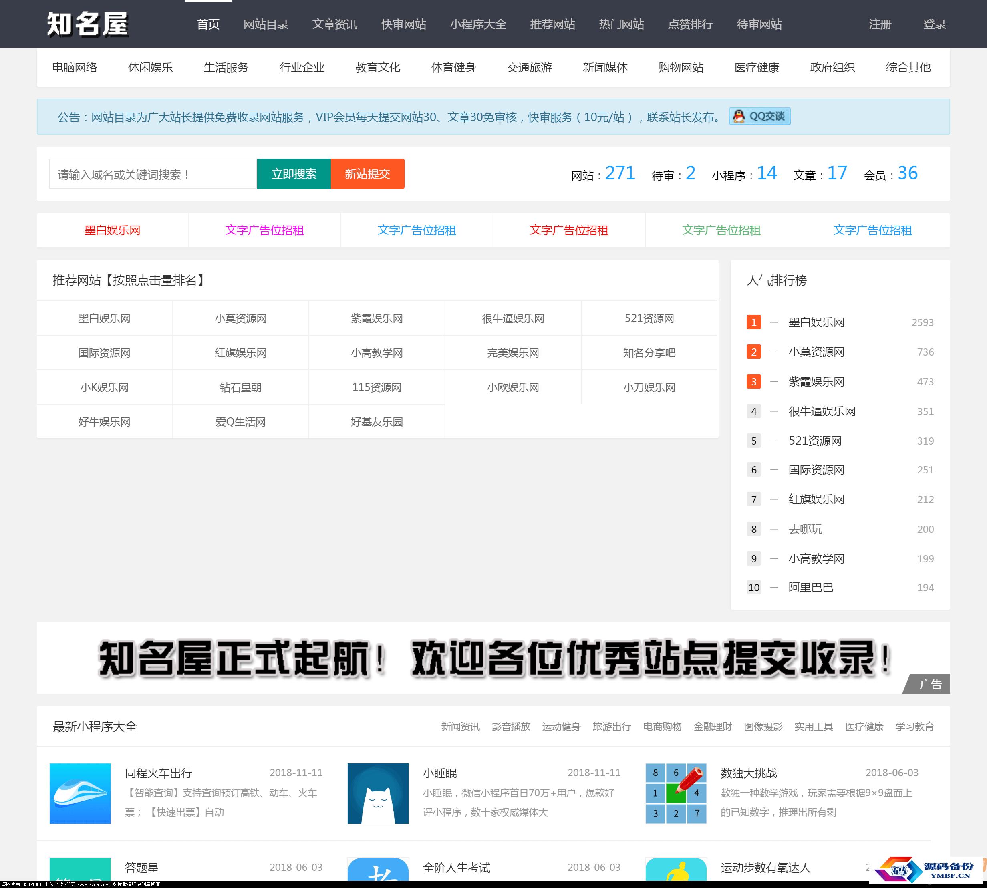Open 热门网站 nav item
Image resolution: width=987 pixels, height=888 pixels.
(x=622, y=24)
